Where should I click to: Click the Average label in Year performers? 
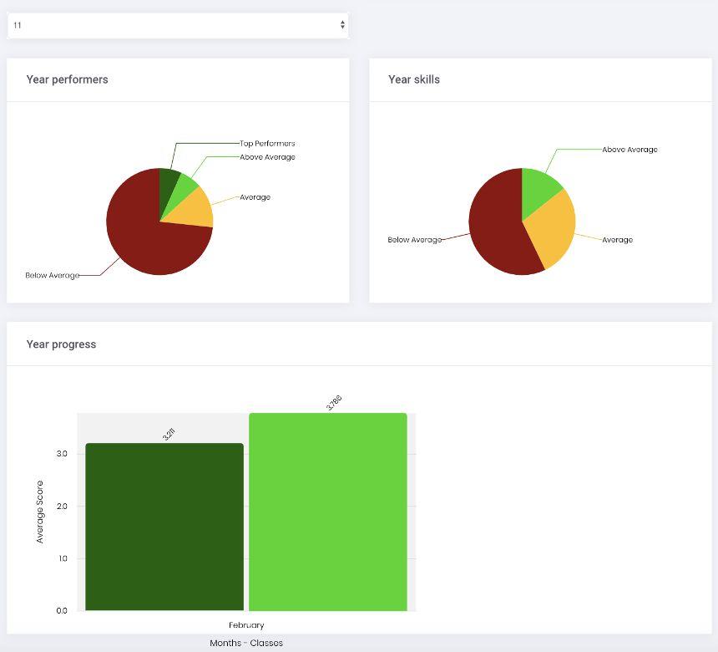point(255,197)
